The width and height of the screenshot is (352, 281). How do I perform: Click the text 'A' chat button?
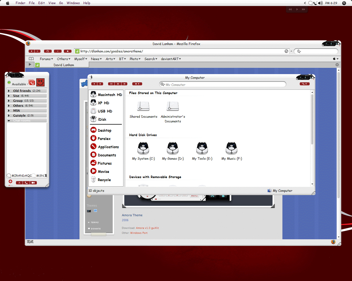(19, 183)
